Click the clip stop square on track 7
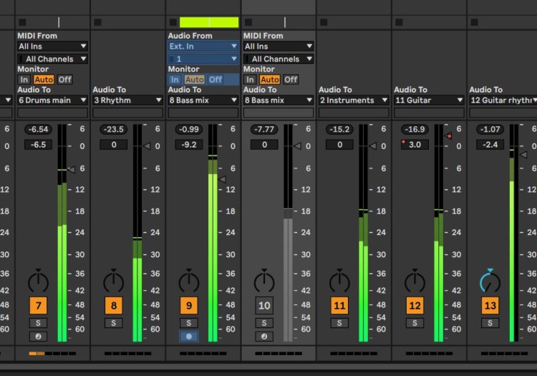537x376 pixels. 22,22
